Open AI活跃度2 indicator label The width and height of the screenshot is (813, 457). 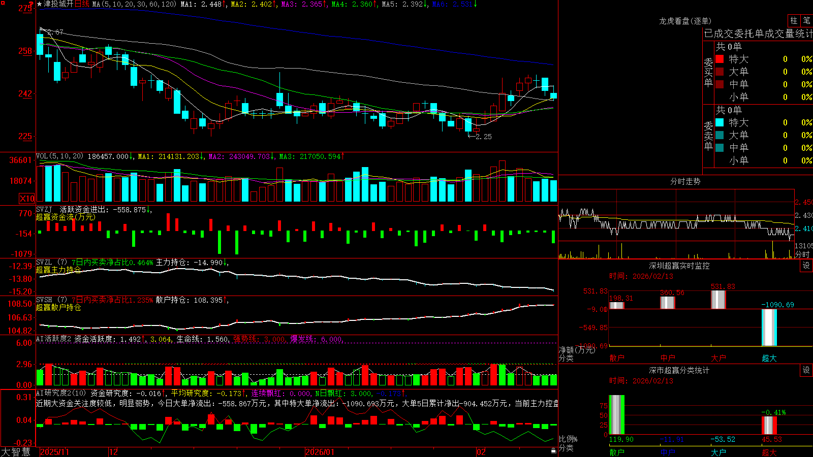pyautogui.click(x=54, y=339)
